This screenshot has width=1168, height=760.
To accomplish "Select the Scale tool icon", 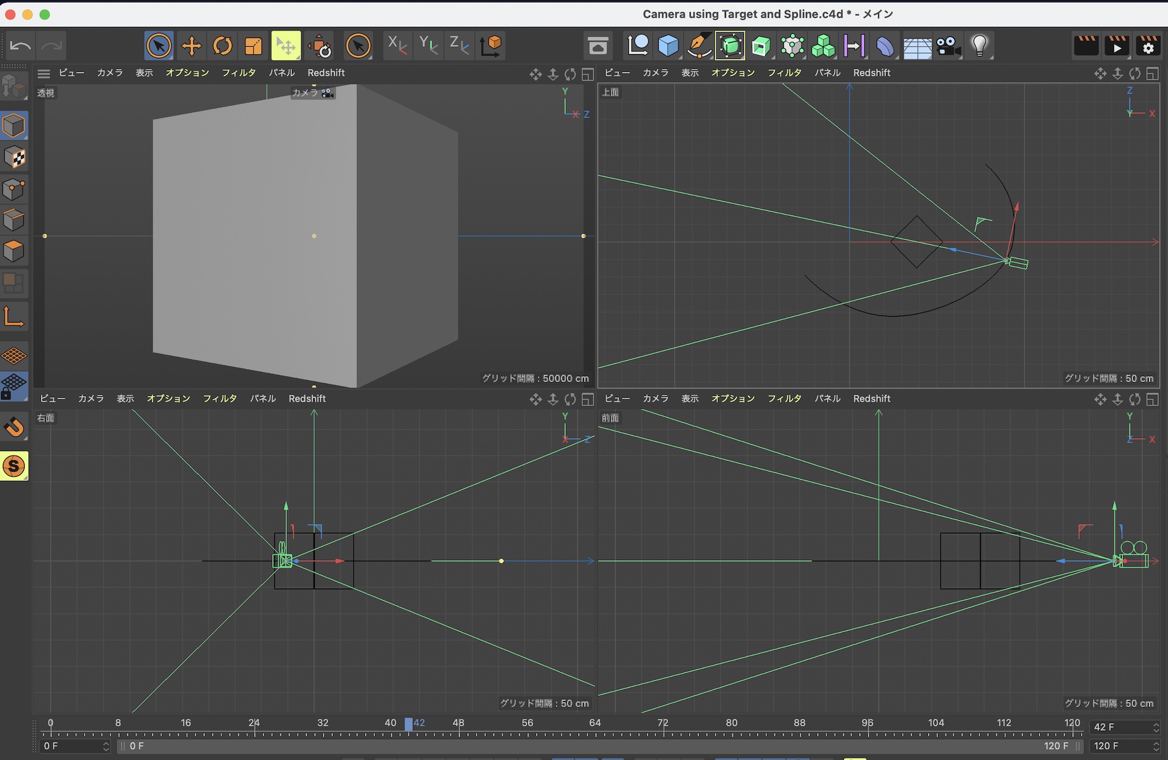I will [253, 46].
